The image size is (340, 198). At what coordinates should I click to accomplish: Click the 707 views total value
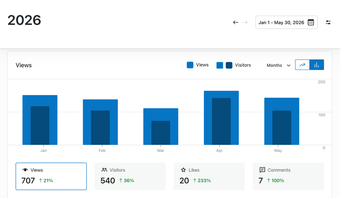(28, 180)
